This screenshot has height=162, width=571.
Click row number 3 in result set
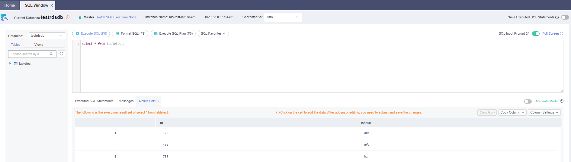click(x=115, y=157)
